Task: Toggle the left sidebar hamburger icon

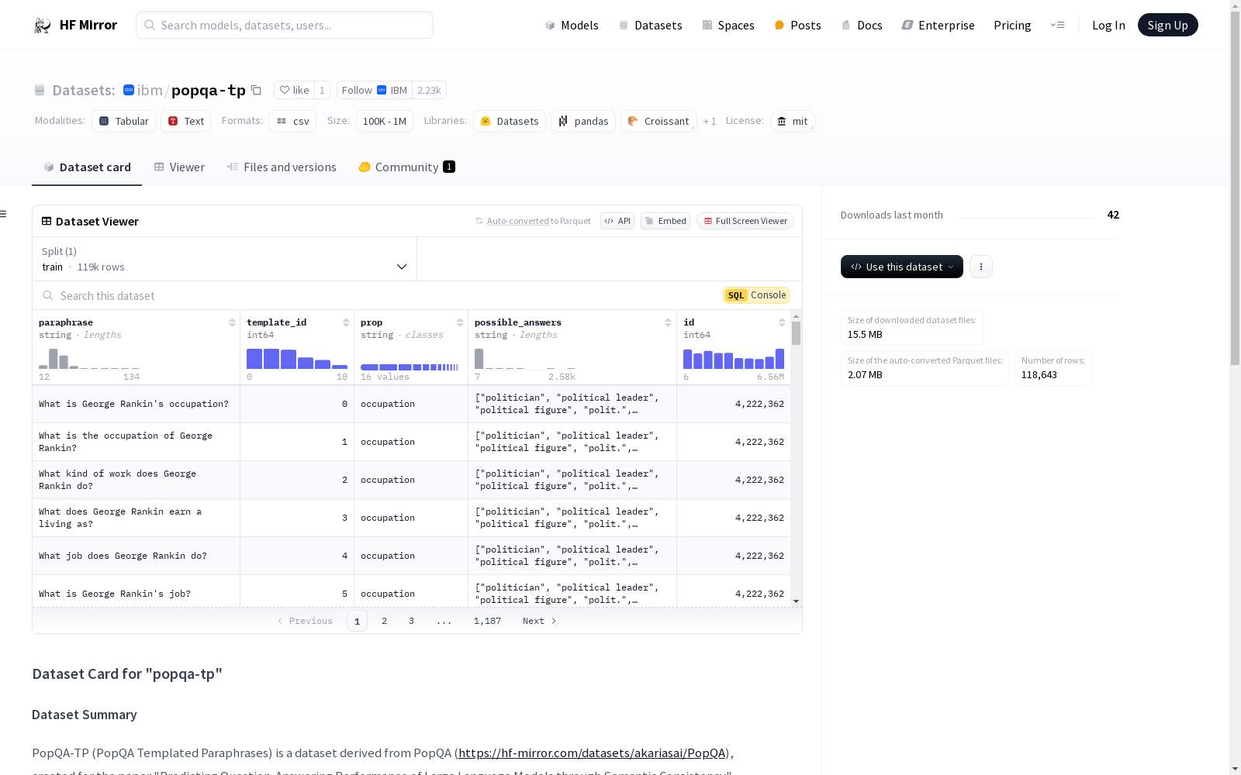Action: 4,214
